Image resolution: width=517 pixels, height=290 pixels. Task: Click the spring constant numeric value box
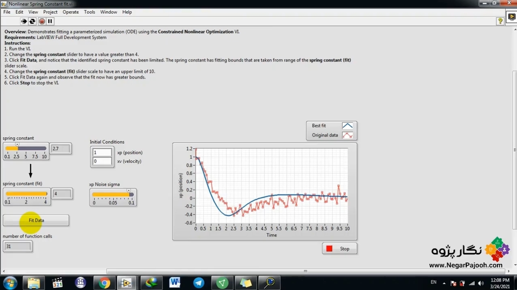click(x=61, y=149)
